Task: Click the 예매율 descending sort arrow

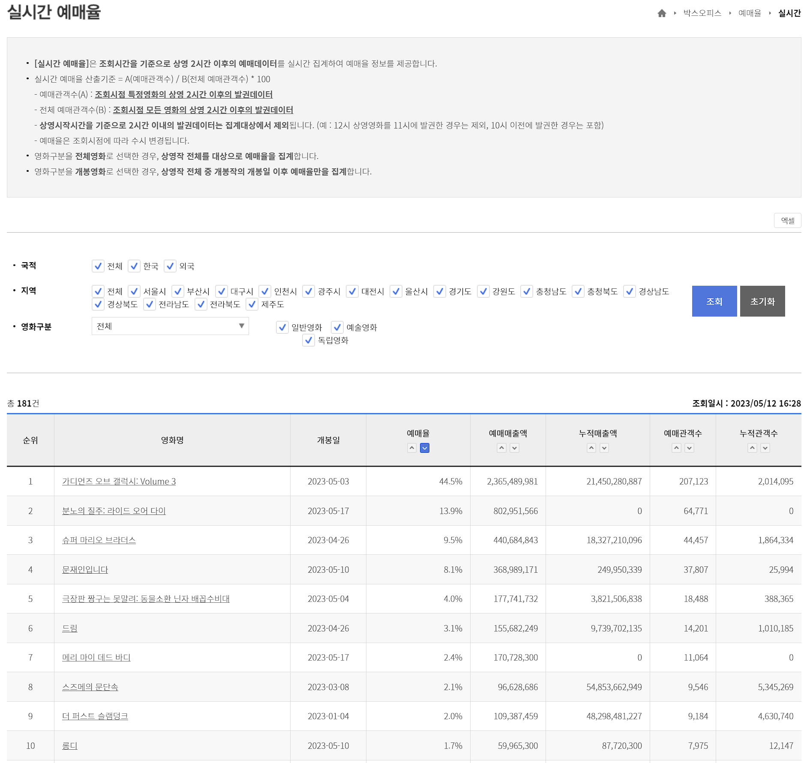Action: point(425,449)
